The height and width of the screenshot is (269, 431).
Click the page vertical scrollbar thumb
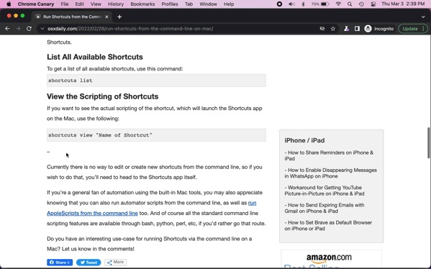pyautogui.click(x=429, y=143)
